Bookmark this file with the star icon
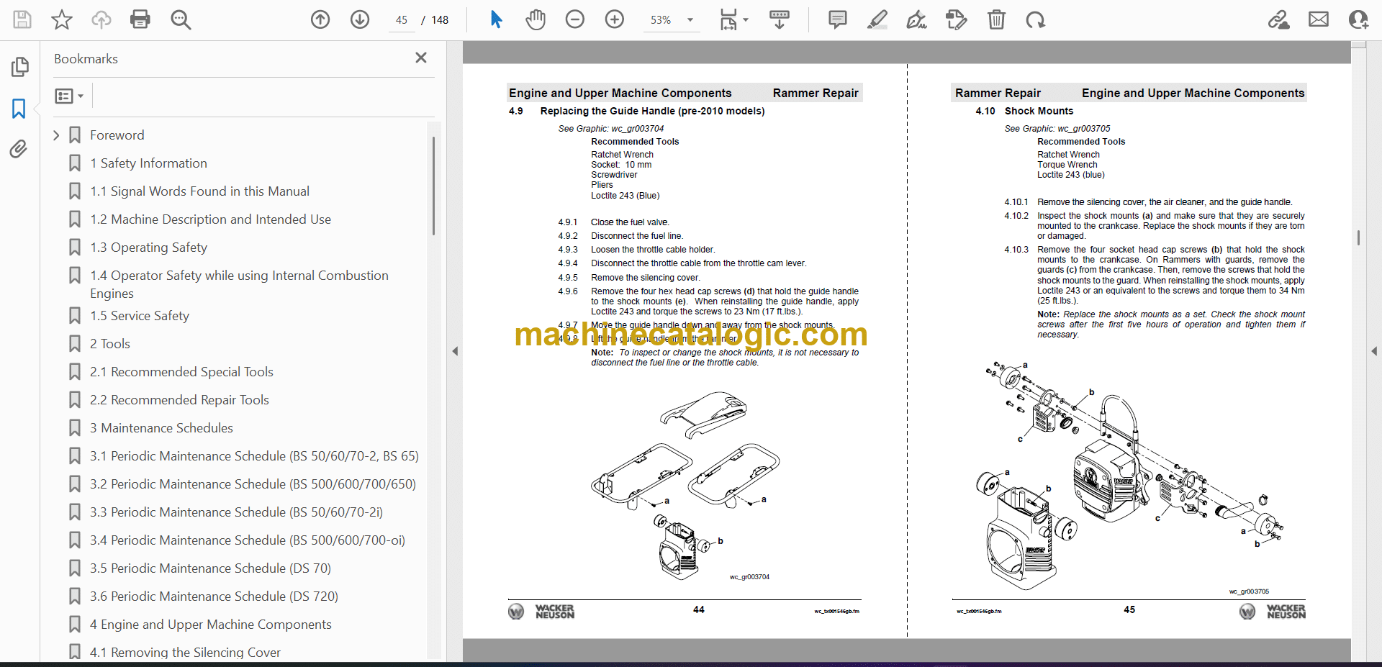This screenshot has height=667, width=1382. point(62,19)
